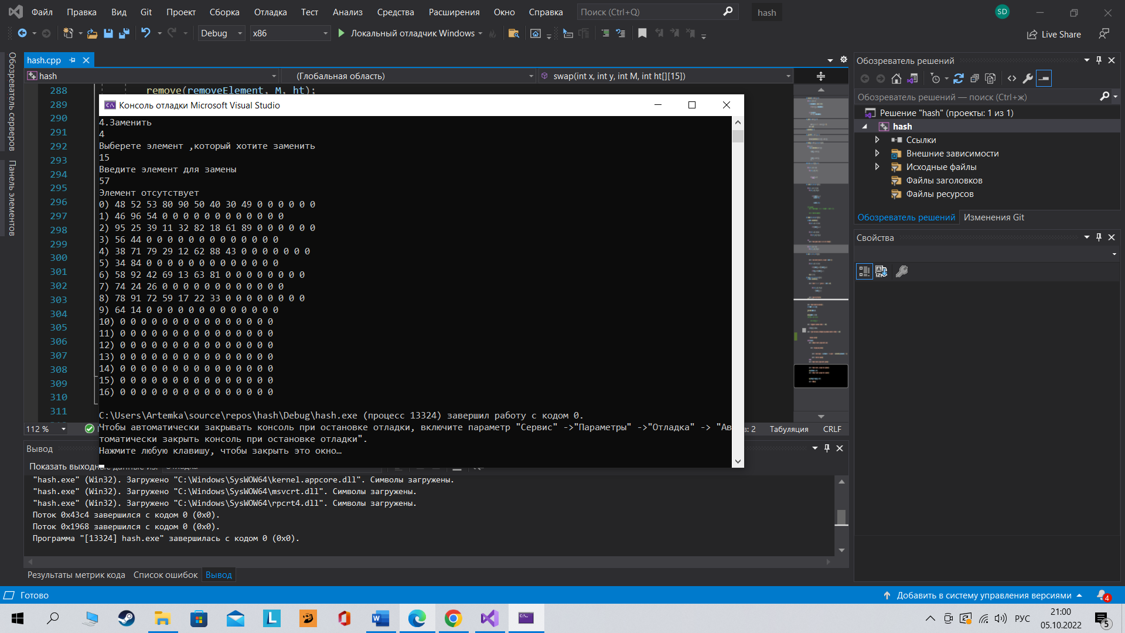Switch to Результаты метрик кода tab

click(76, 575)
